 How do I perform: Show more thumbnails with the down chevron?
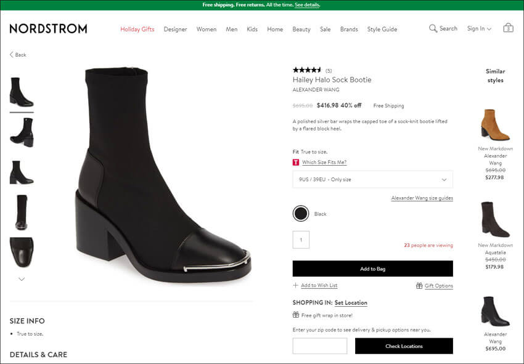coord(22,279)
